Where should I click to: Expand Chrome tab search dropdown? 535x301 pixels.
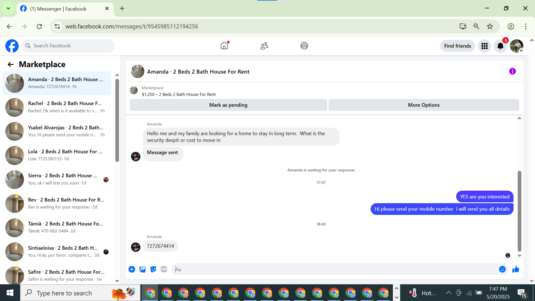coord(8,8)
